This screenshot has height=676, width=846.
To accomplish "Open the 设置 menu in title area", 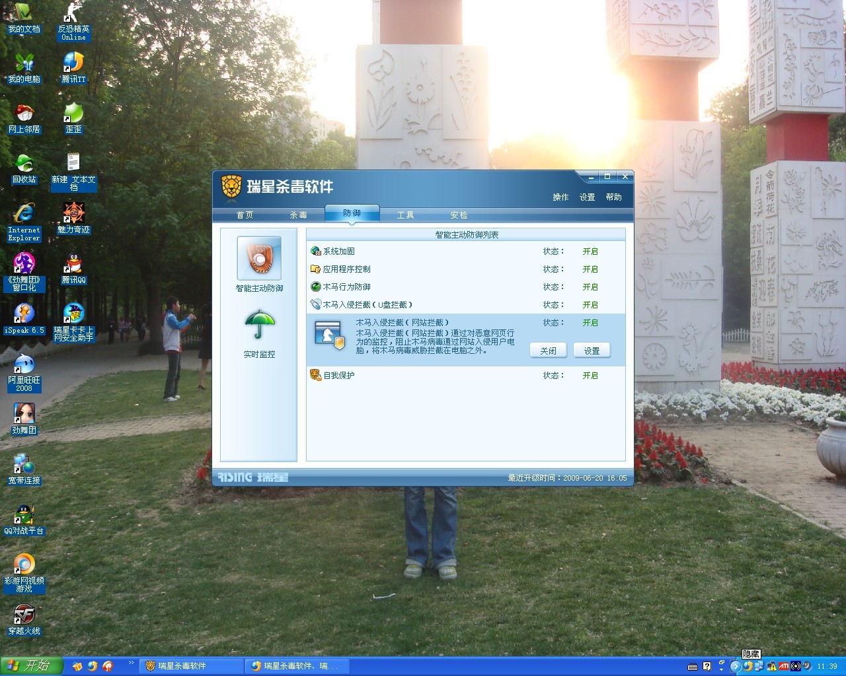I will [x=587, y=197].
